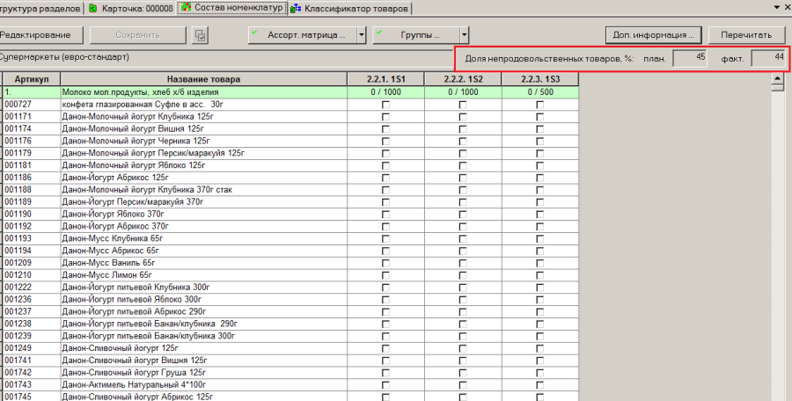Click the 2.2.2. 1S2 column header
The image size is (792, 401).
pos(463,79)
